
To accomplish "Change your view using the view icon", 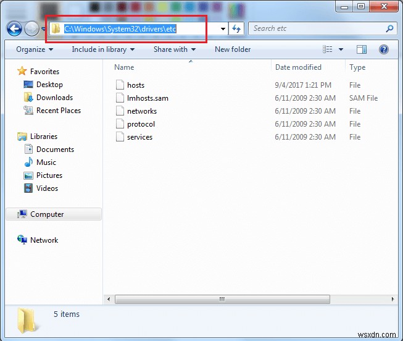I will click(x=328, y=49).
